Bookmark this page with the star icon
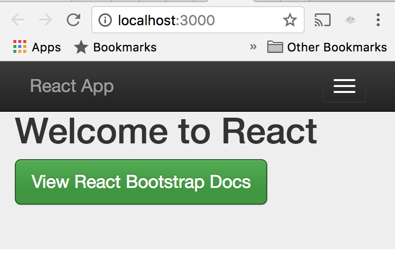The image size is (395, 267). [x=290, y=20]
